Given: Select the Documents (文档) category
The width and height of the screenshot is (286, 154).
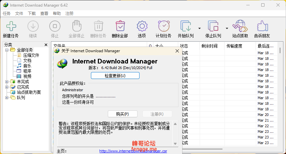Looking at the screenshot, I should click(27, 60).
